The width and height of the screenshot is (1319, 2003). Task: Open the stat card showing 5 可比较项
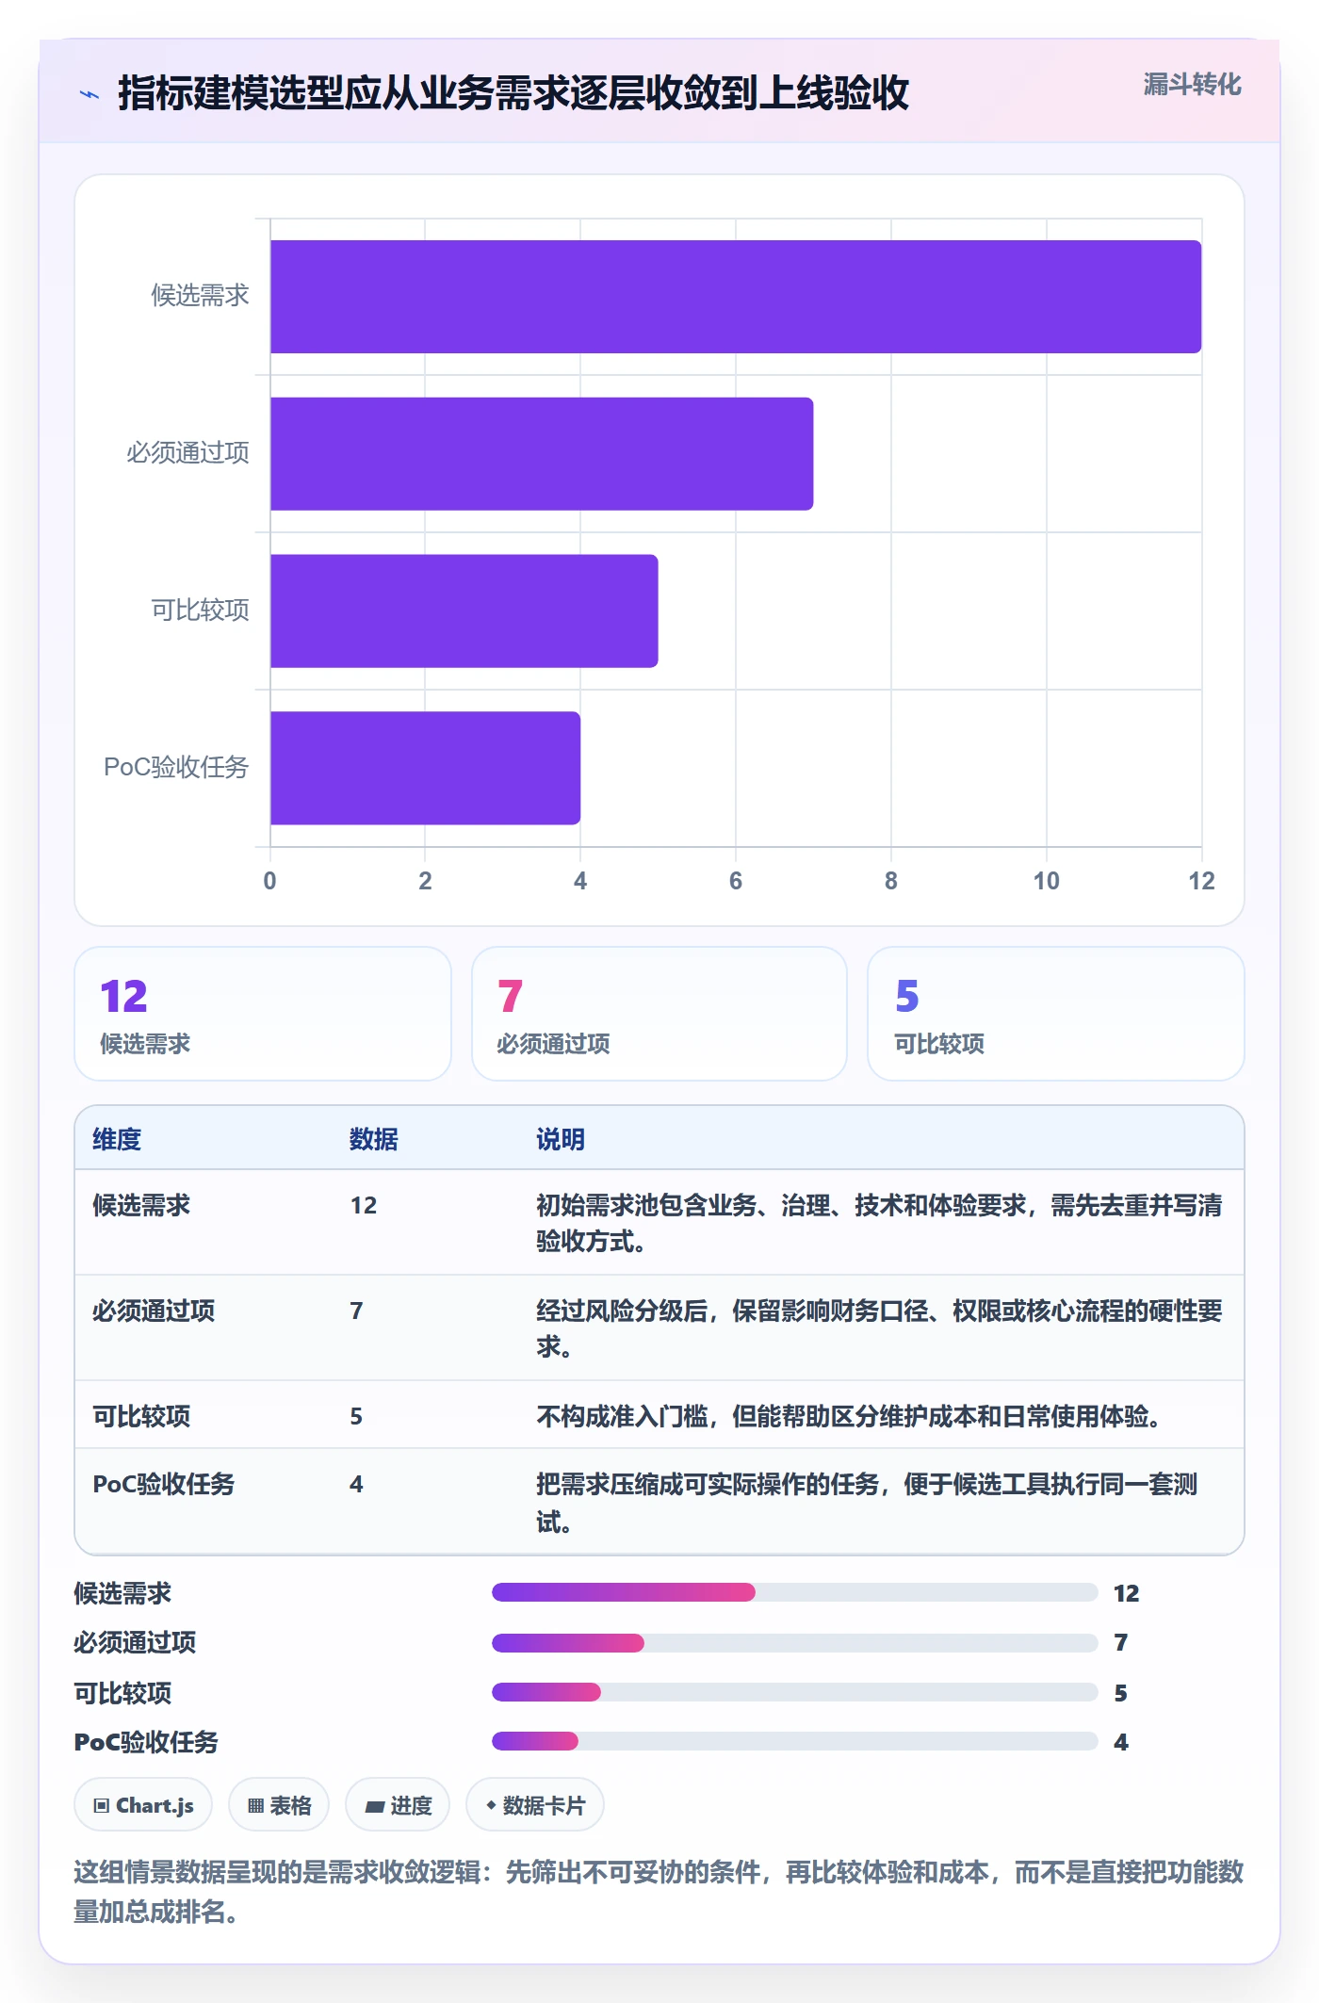pos(1055,1014)
